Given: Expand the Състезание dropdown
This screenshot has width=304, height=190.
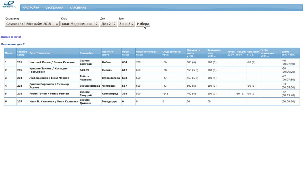Looking at the screenshot, I should (32, 24).
